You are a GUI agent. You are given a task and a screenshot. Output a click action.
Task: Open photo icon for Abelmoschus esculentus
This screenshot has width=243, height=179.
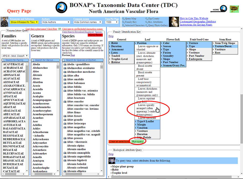[x=65, y=68]
